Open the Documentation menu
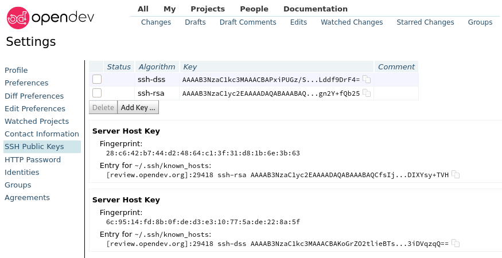The height and width of the screenshot is (258, 502). pyautogui.click(x=316, y=9)
